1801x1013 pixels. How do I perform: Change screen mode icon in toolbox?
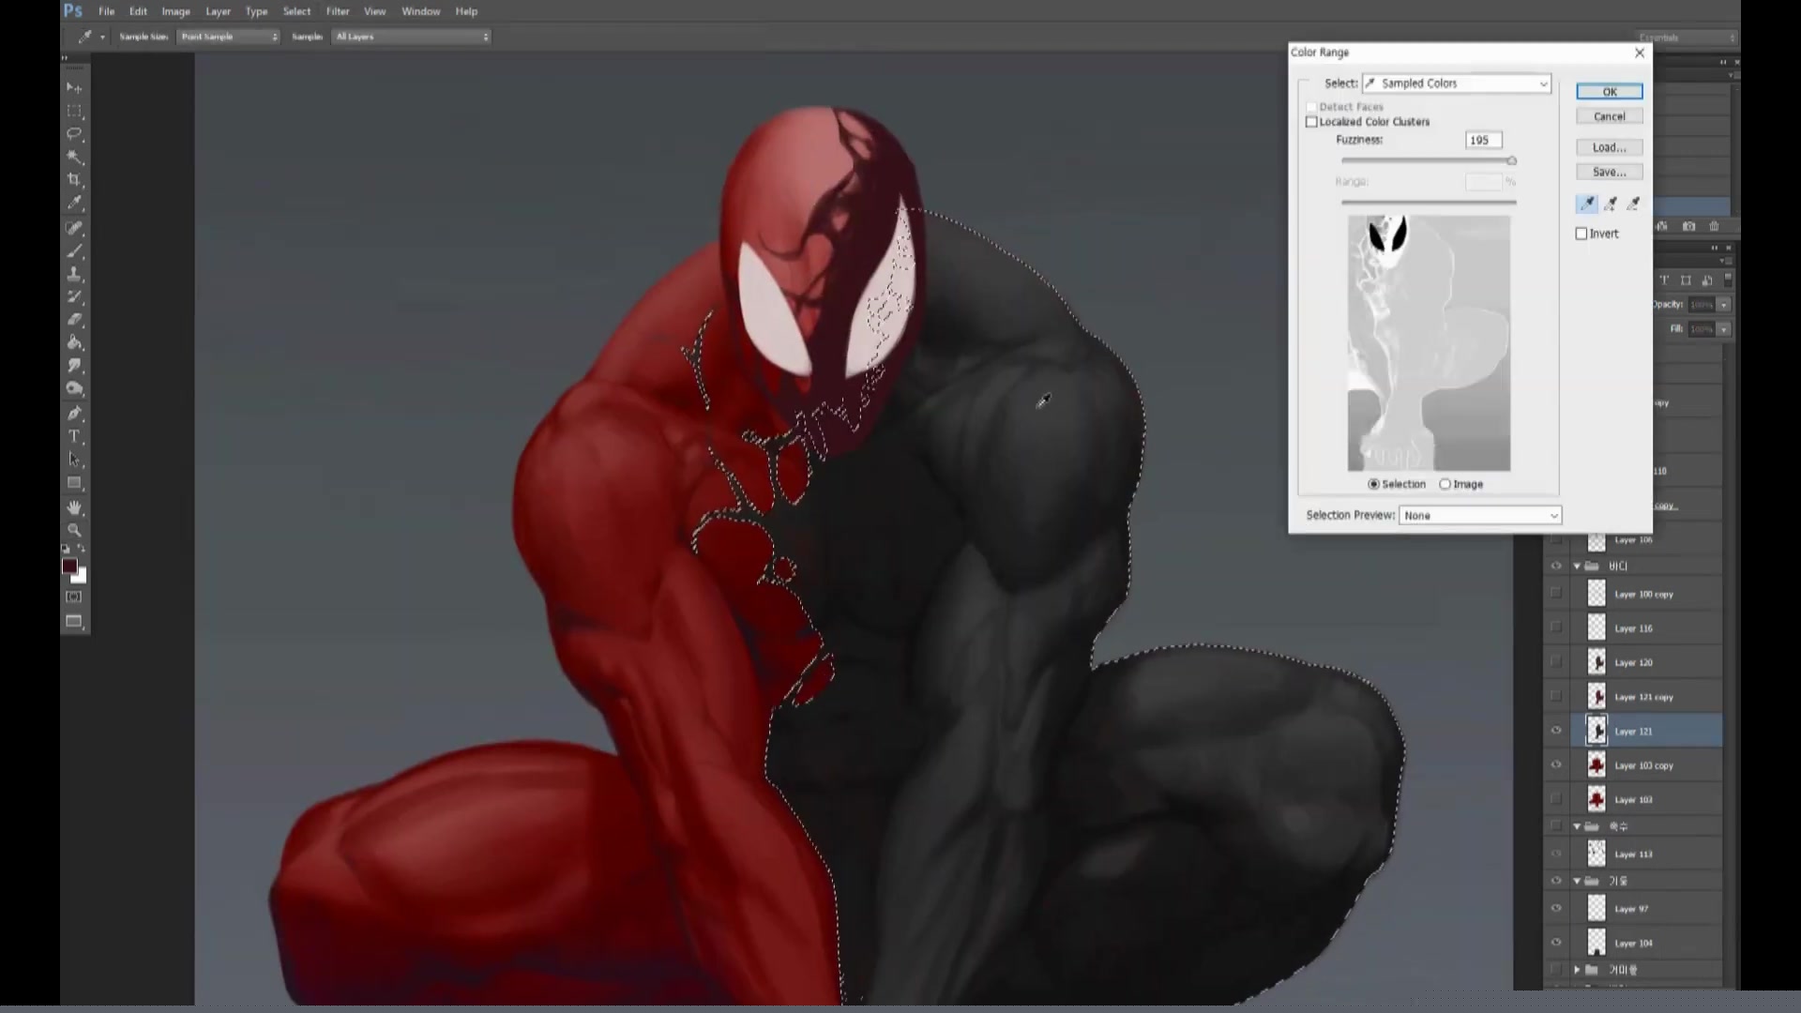pos(74,621)
